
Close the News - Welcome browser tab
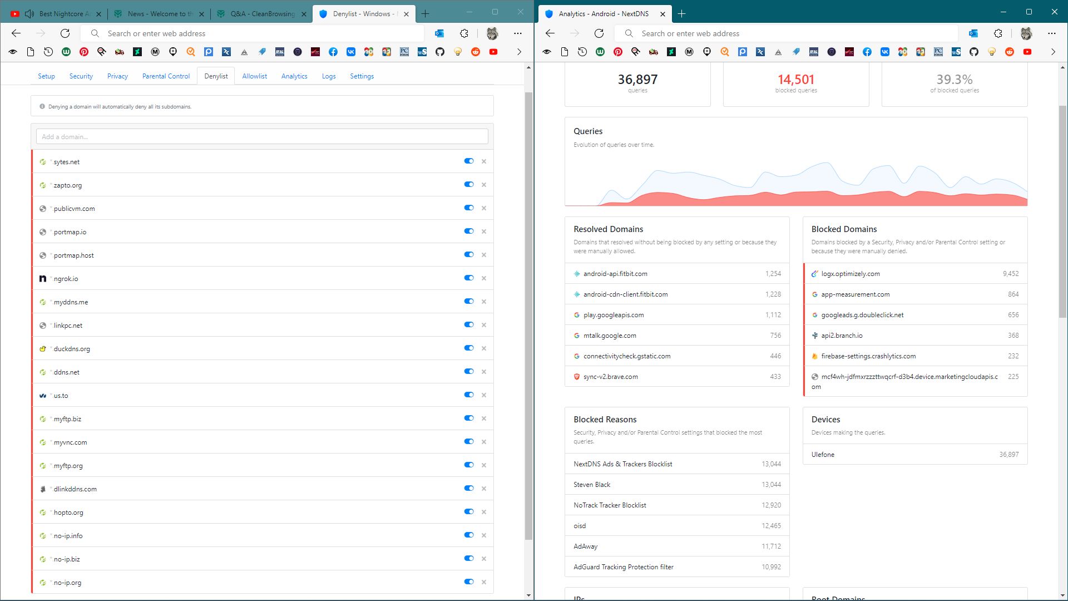click(x=201, y=14)
